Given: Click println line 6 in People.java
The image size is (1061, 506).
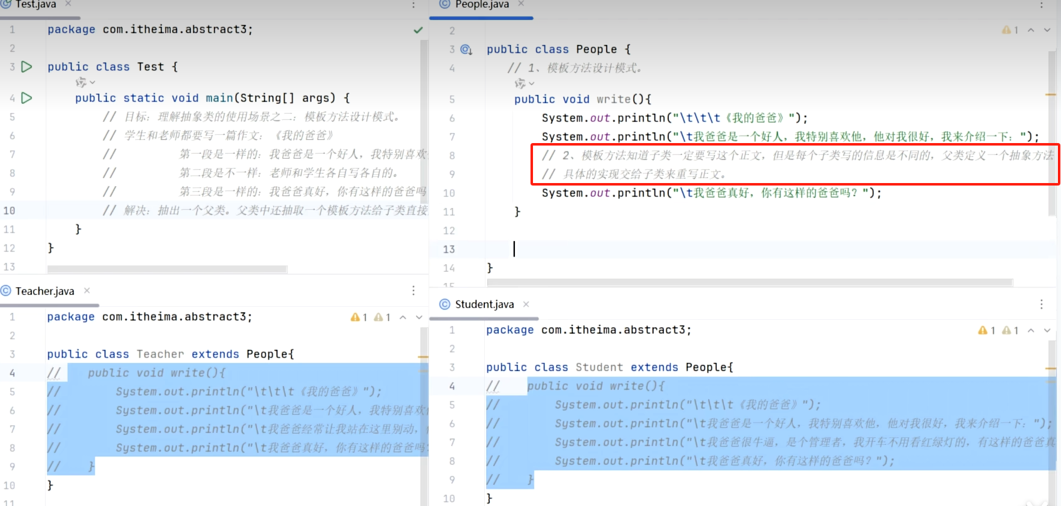Looking at the screenshot, I should point(675,118).
